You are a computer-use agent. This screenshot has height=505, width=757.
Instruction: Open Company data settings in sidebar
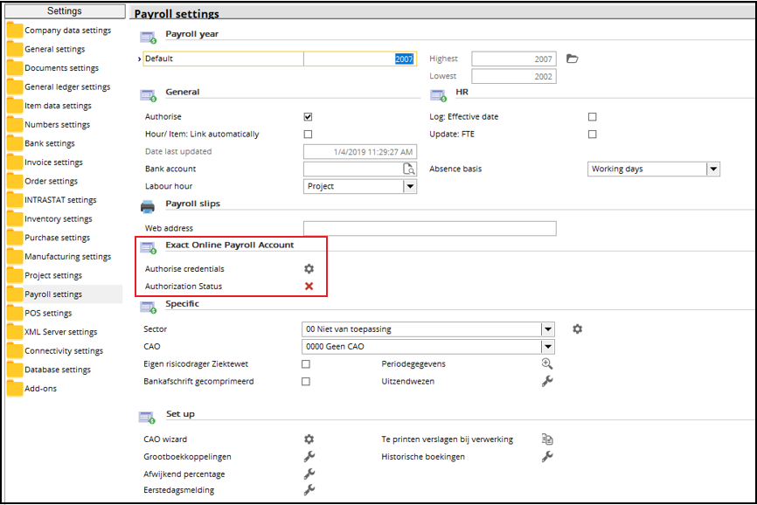click(67, 31)
